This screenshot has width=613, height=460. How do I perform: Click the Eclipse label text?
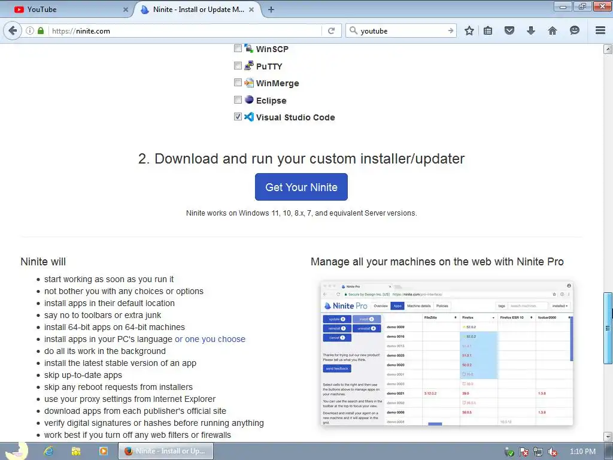pyautogui.click(x=271, y=101)
